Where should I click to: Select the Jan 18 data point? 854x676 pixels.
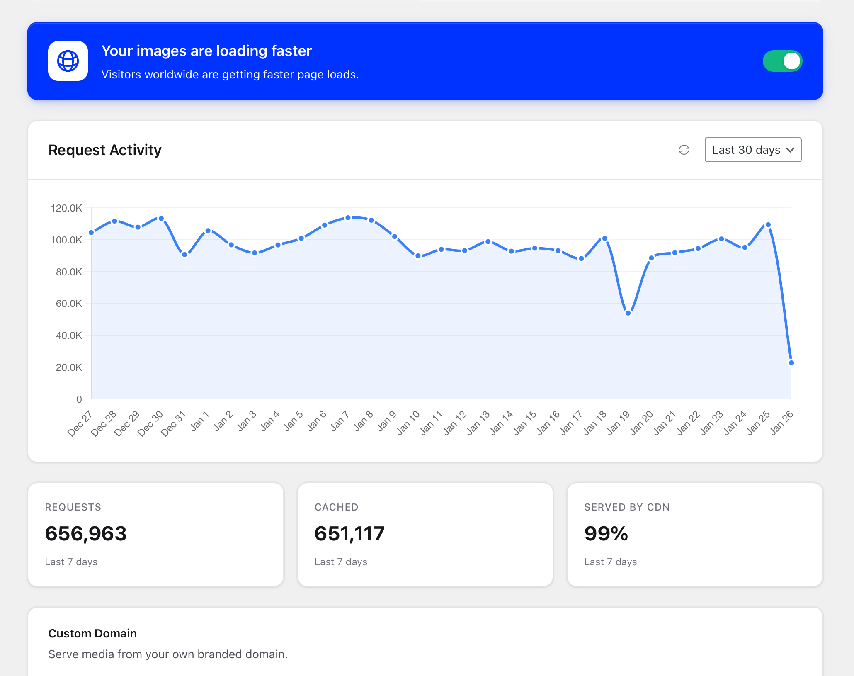(x=604, y=238)
